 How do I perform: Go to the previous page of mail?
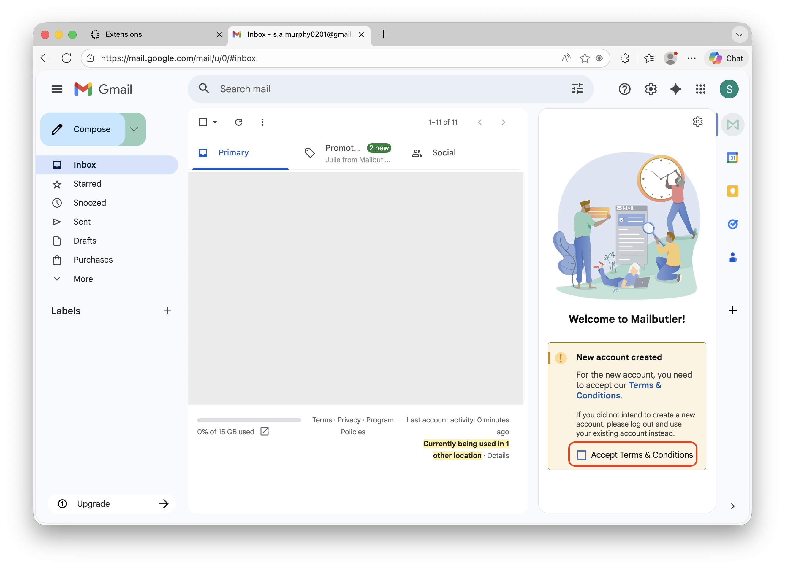480,122
